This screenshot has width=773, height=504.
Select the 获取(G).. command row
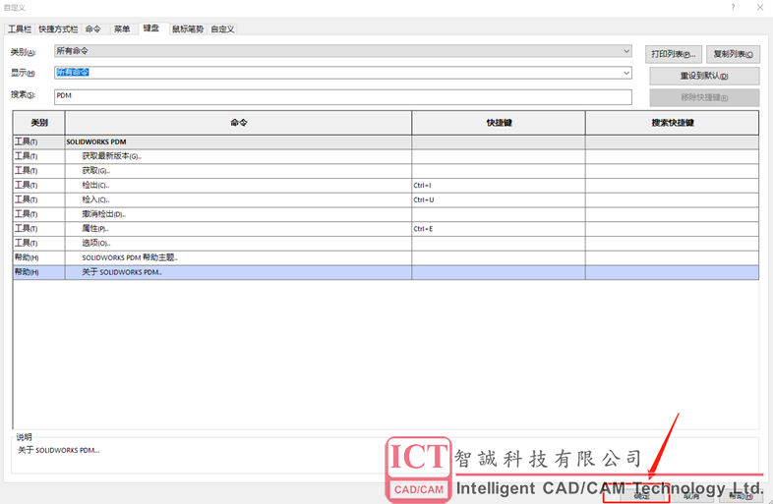(x=239, y=171)
